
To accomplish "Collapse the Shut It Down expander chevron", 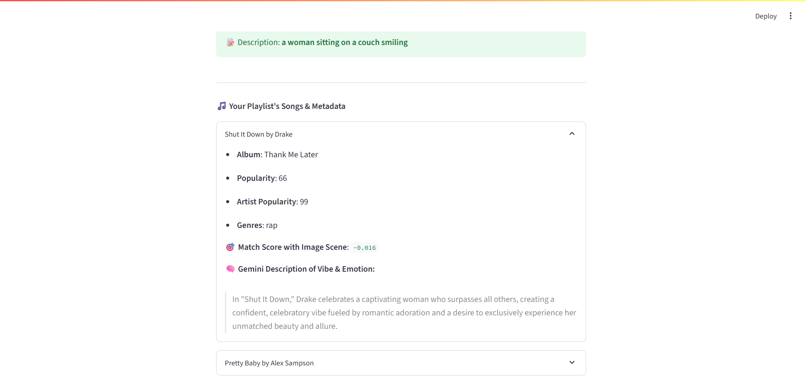I will (572, 134).
